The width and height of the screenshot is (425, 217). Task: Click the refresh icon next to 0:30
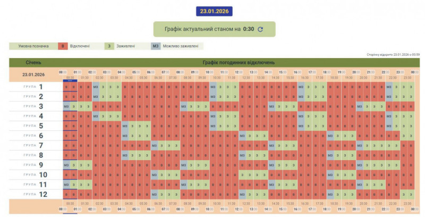click(260, 29)
